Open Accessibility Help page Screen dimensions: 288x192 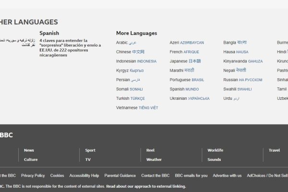point(84,176)
